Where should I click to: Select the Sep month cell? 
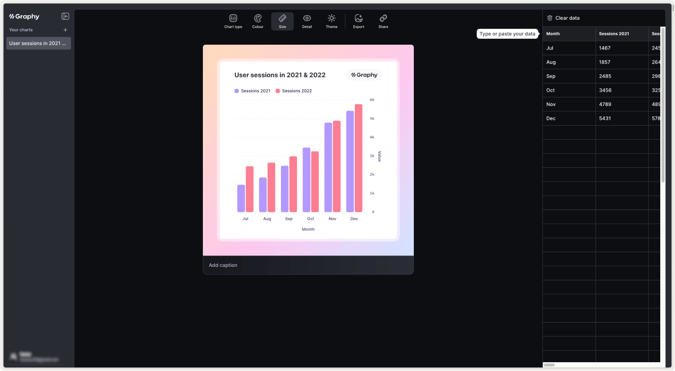tap(569, 76)
